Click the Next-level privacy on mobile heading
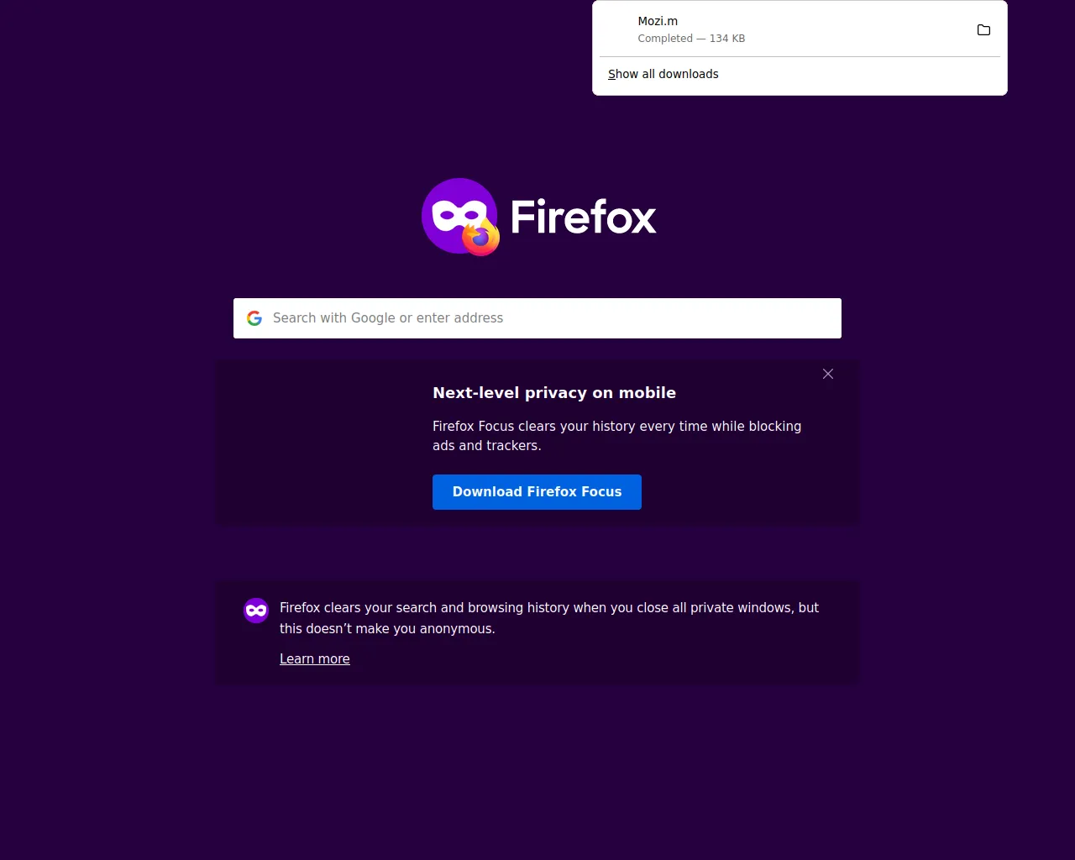1075x860 pixels. (554, 392)
